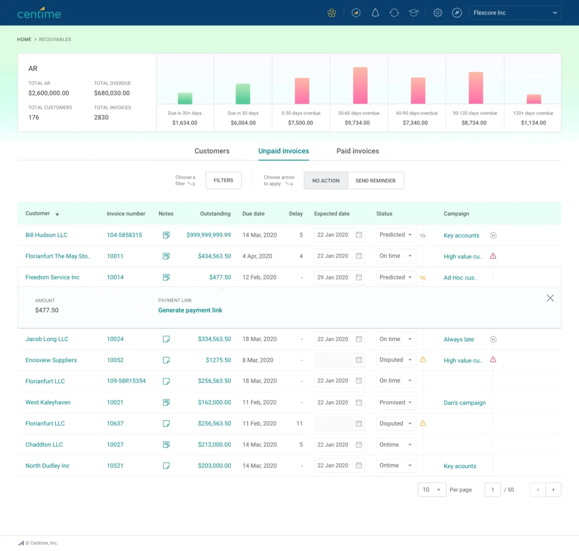This screenshot has width=579, height=551.
Task: Open the Flexcore Inc company dropdown
Action: tap(515, 13)
